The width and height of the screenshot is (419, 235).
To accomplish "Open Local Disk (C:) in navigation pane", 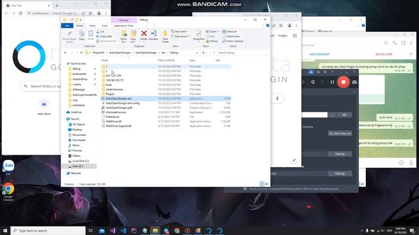I will coord(81,161).
